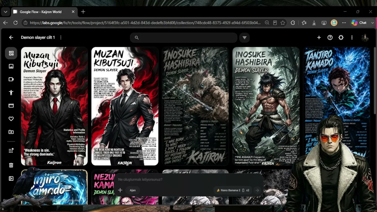Close the Google Flow browser tab

(73, 12)
